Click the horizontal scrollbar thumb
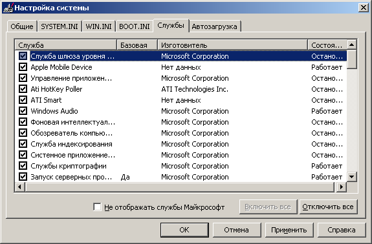372x244 pixels. (x=180, y=187)
